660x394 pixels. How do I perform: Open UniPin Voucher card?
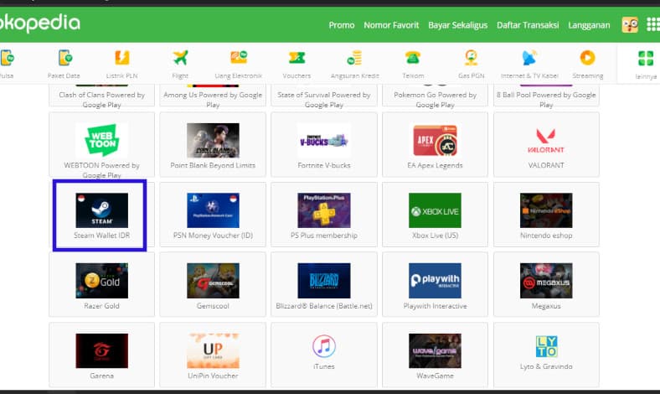[213, 355]
